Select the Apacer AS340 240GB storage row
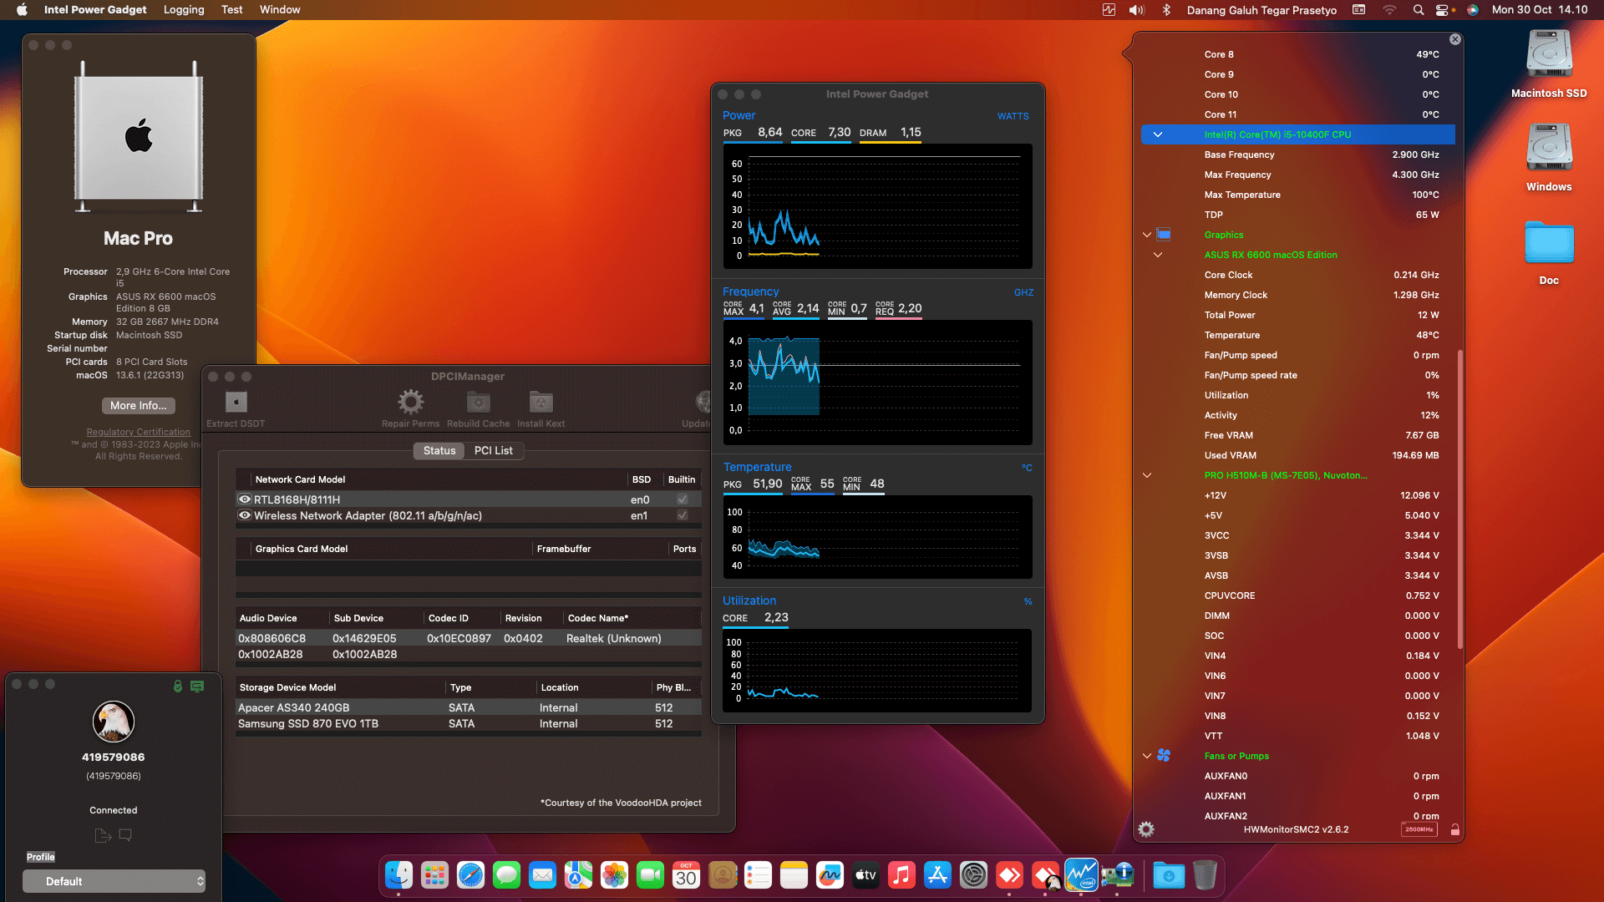 [x=468, y=708]
